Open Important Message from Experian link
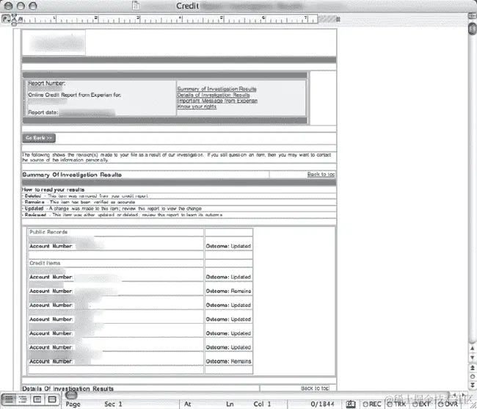The width and height of the screenshot is (477, 409). (217, 101)
